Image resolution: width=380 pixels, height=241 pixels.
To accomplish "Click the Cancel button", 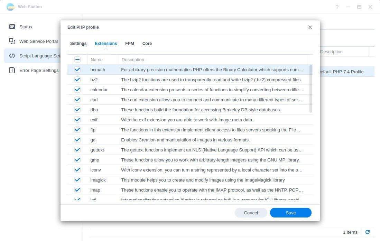I will pyautogui.click(x=251, y=213).
